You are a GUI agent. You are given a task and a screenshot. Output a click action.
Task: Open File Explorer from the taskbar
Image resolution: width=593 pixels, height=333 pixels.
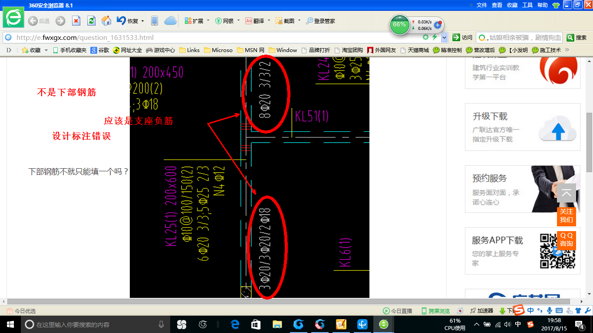[x=277, y=324]
